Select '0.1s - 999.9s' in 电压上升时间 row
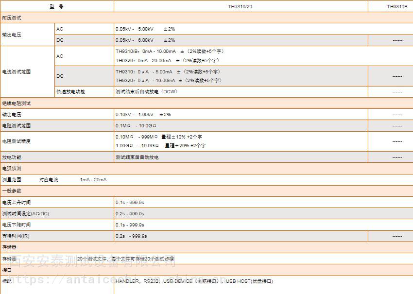This screenshot has height=294, width=413. (130, 202)
